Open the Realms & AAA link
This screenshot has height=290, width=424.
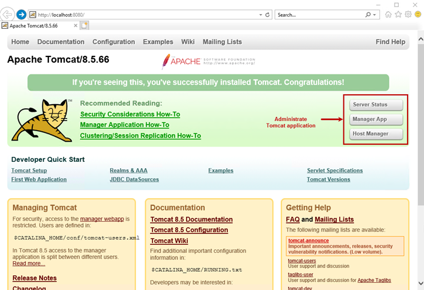pos(129,171)
